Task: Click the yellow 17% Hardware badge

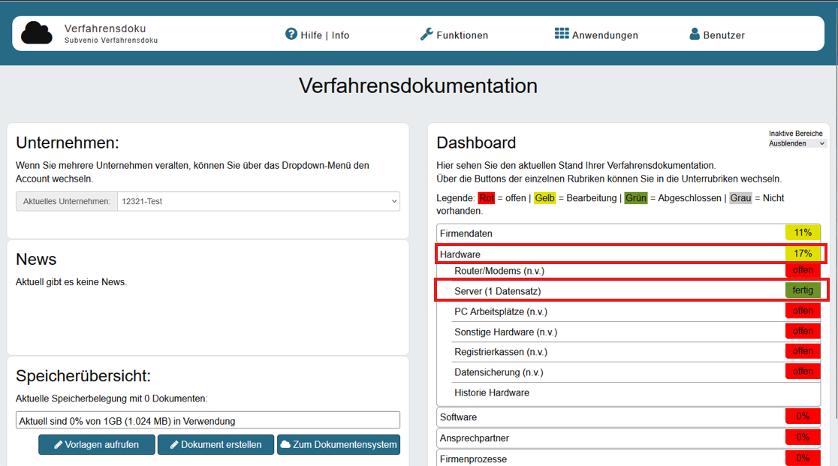Action: (x=803, y=254)
